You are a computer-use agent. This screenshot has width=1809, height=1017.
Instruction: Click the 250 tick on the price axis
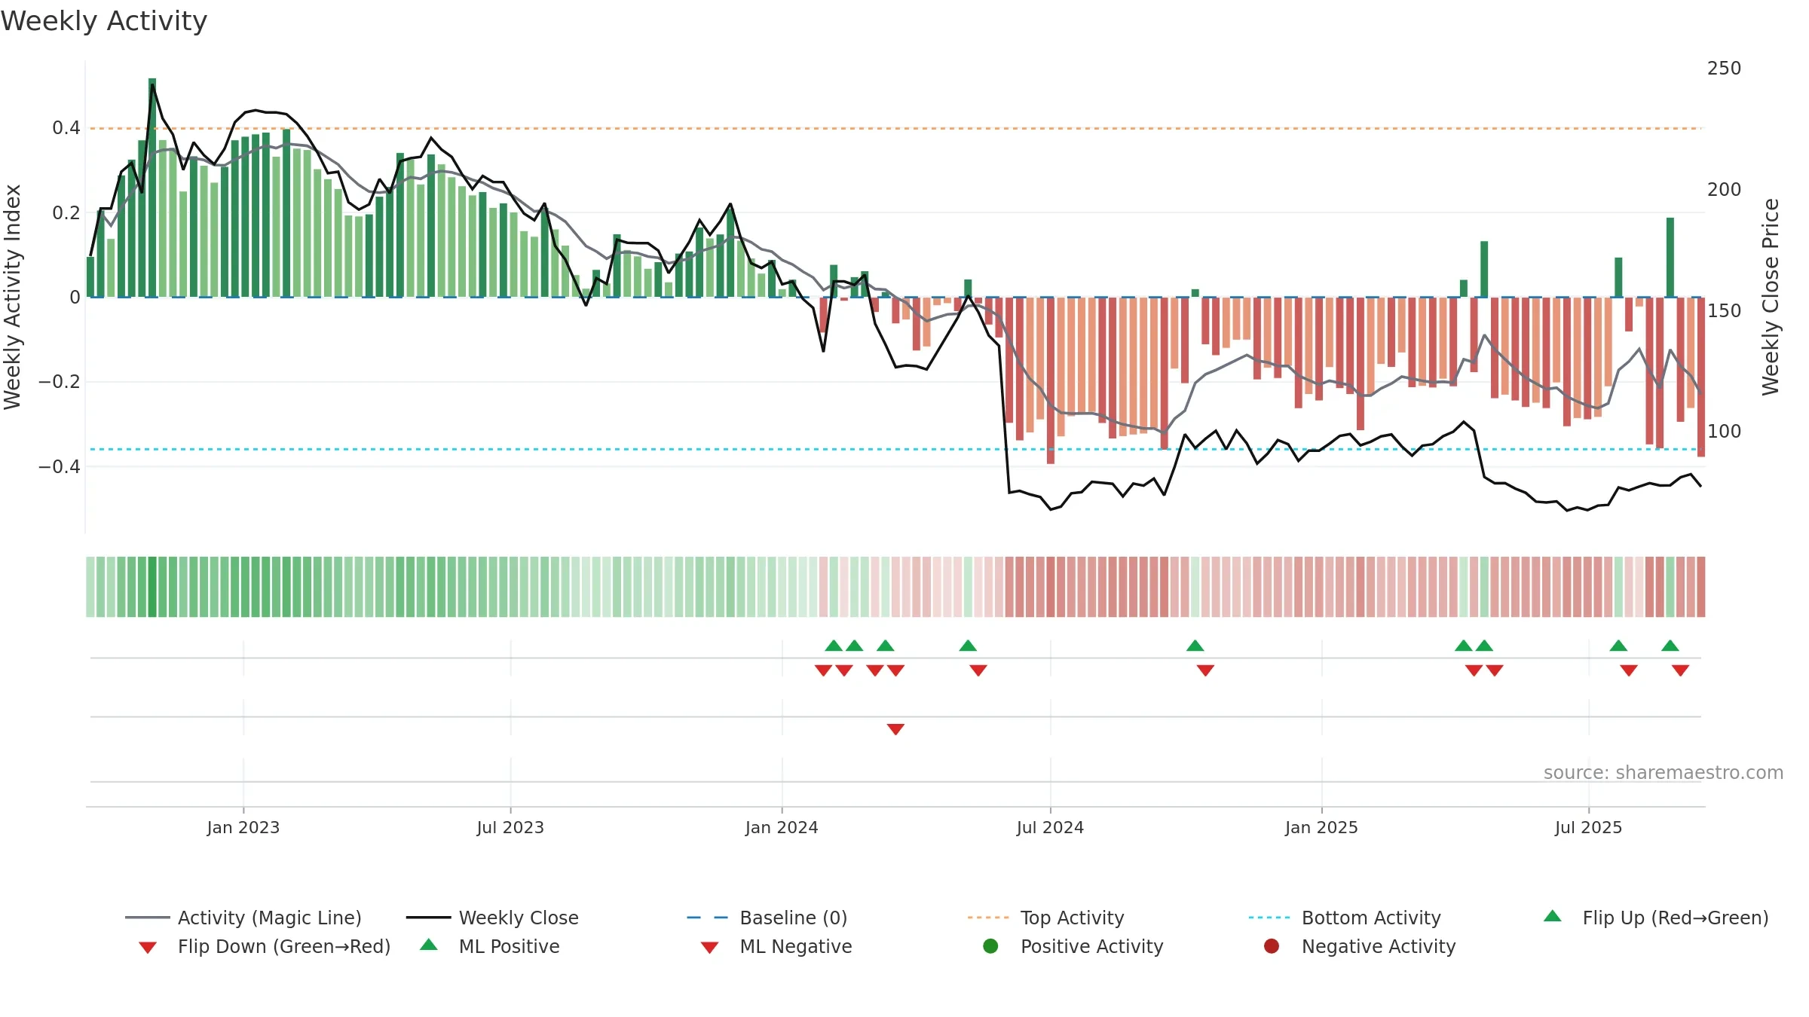tap(1725, 68)
